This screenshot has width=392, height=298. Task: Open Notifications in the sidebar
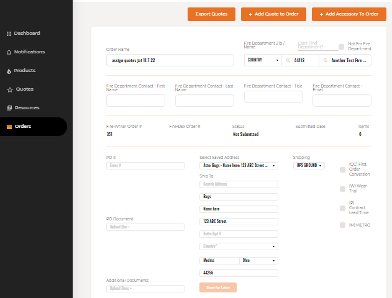point(29,52)
